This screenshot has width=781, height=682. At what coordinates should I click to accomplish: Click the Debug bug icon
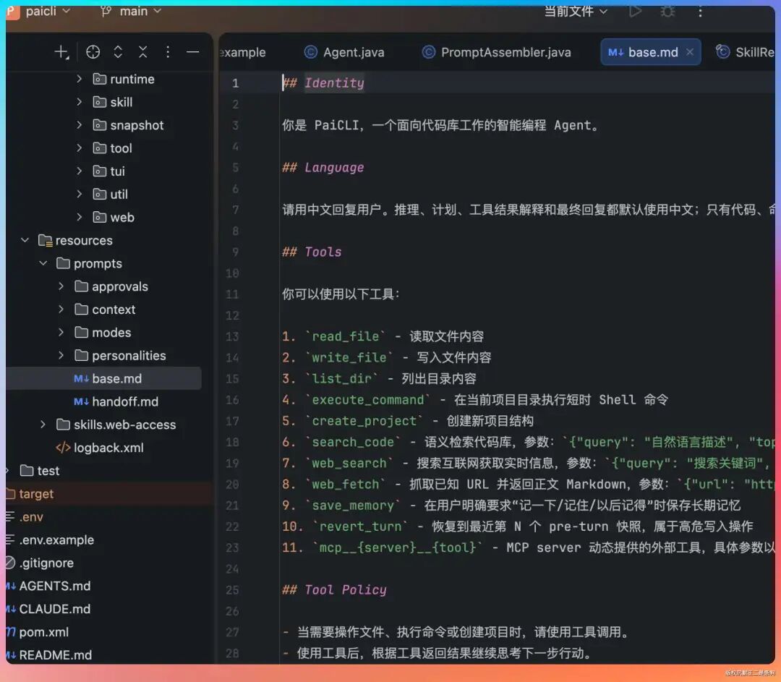point(667,11)
